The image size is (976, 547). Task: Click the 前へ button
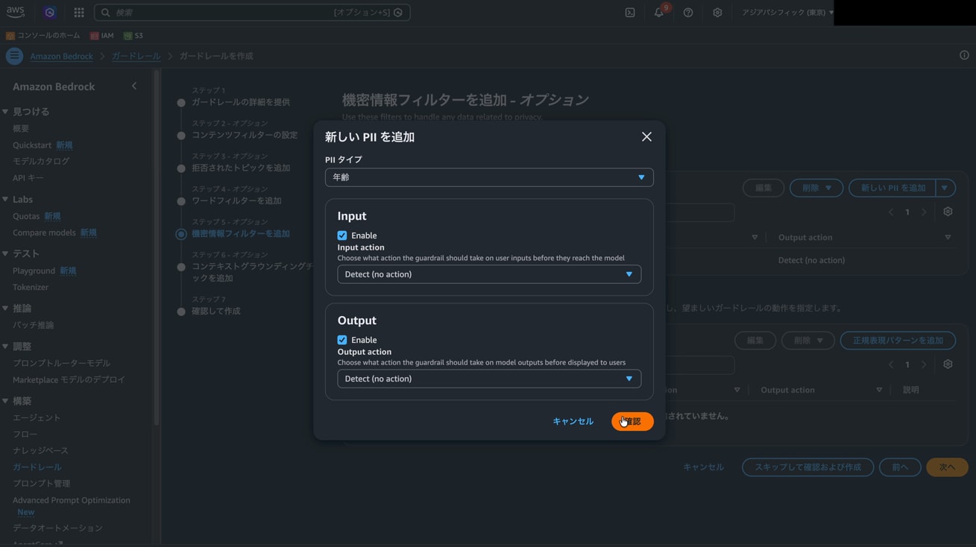(900, 467)
